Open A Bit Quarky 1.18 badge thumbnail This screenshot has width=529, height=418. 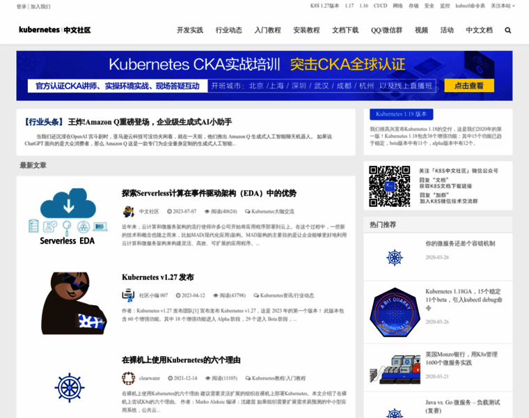point(395,312)
